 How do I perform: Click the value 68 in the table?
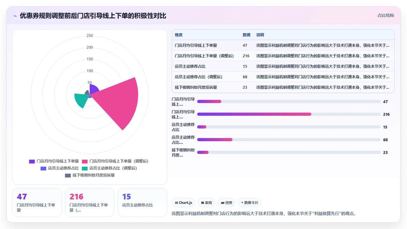pyautogui.click(x=245, y=77)
